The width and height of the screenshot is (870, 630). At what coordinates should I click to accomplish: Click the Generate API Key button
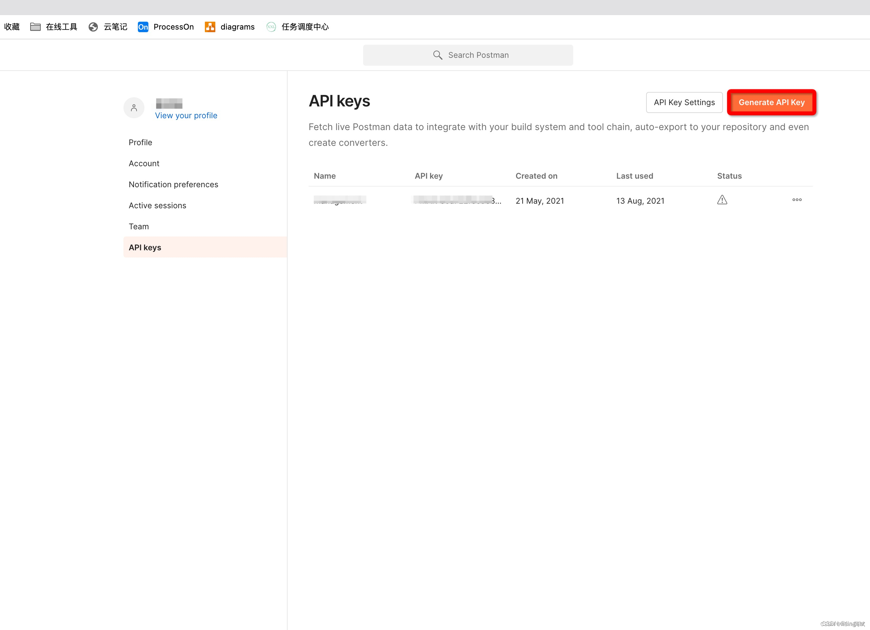coord(772,102)
